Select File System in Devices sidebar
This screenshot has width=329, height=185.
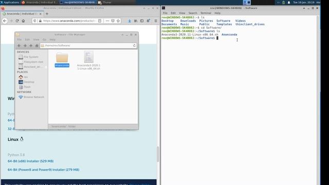[31, 57]
